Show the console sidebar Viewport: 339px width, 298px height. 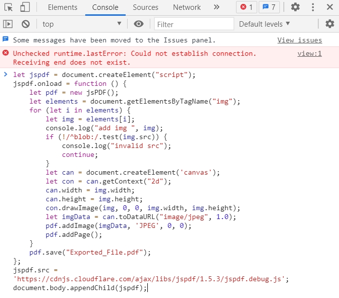tap(8, 24)
